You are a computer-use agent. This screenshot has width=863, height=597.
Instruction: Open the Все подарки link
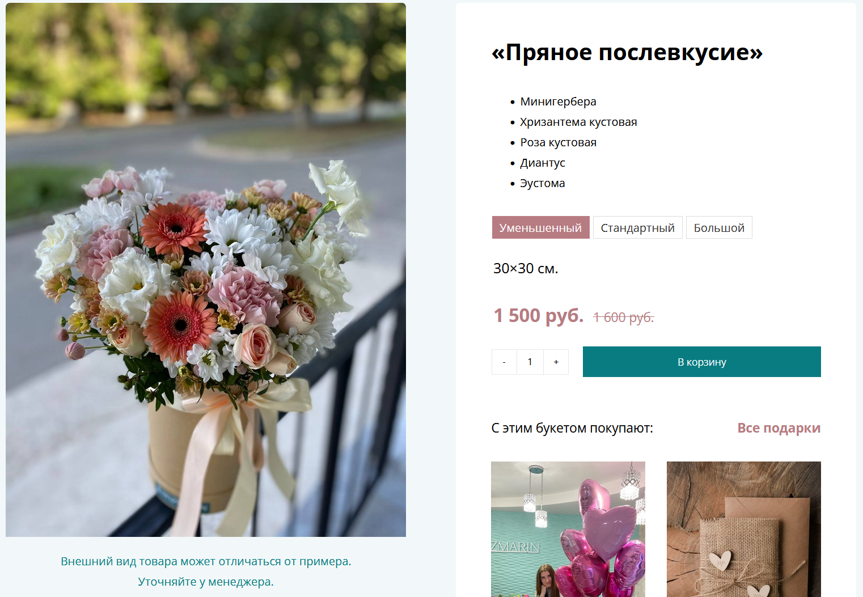point(779,428)
